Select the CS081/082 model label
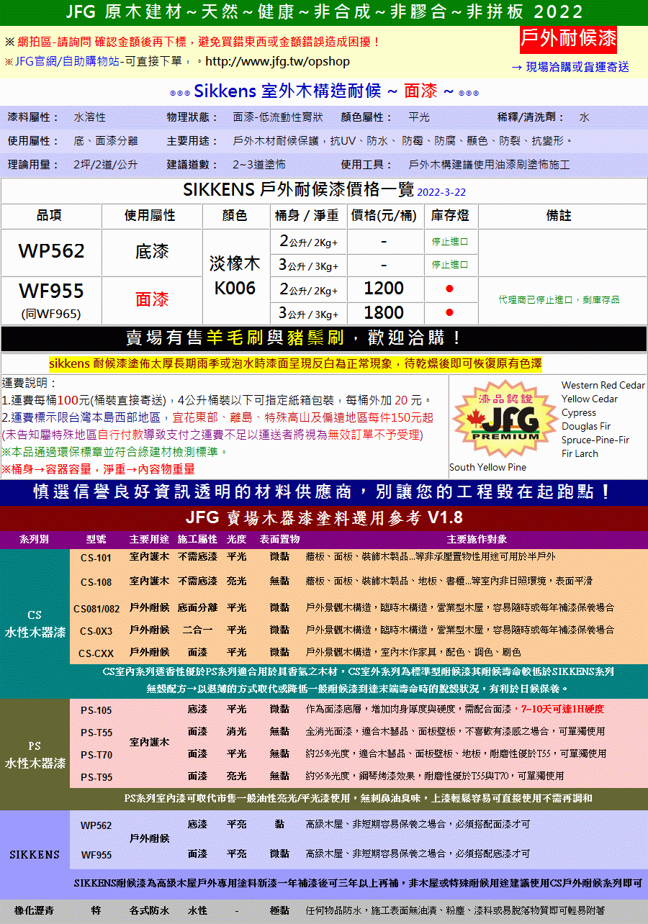Image resolution: width=648 pixels, height=924 pixels. tap(96, 609)
